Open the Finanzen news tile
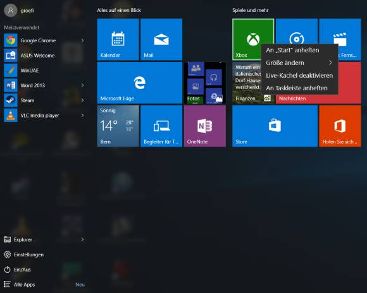Viewport: 367px width, 293px height. pyautogui.click(x=246, y=83)
